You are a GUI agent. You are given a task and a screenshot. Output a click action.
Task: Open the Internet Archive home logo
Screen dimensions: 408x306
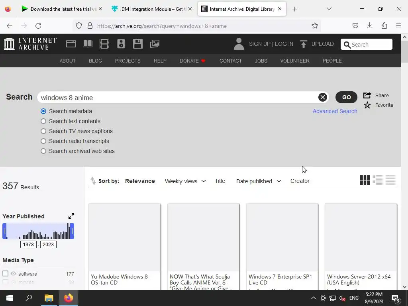click(30, 44)
